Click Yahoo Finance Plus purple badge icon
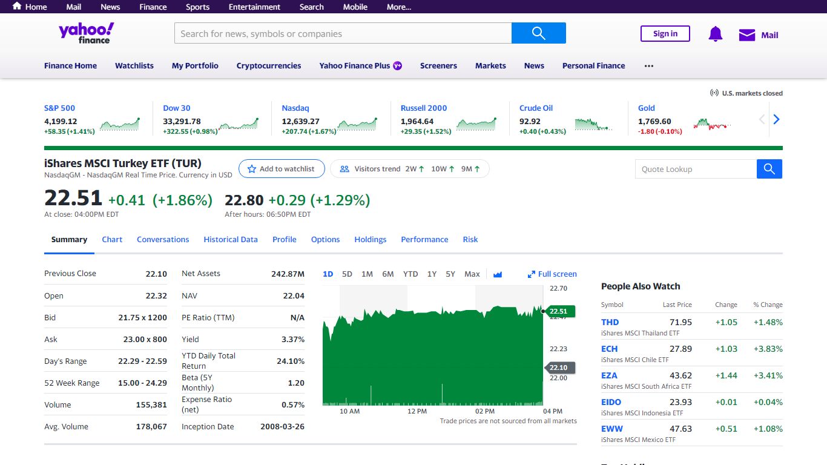Screen dimensions: 827x465 pos(398,65)
